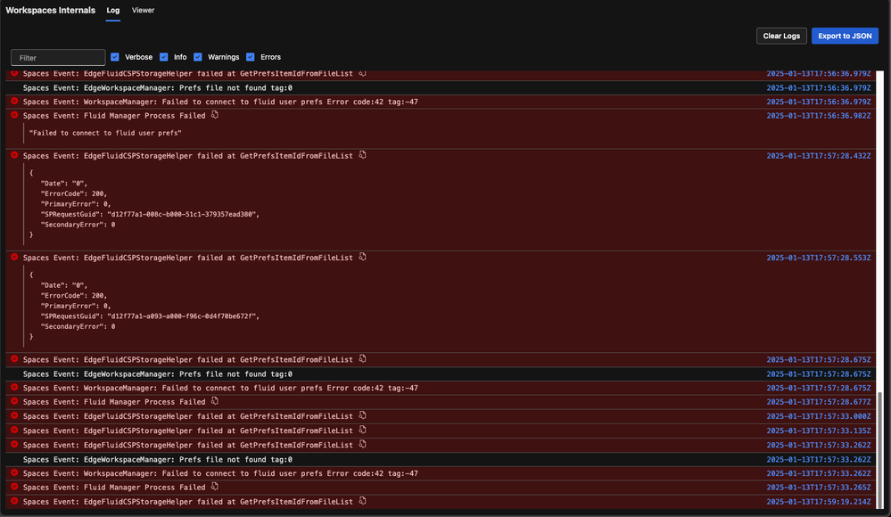Copy the EdgeFluidCSPStorageHelper entry logged at 17:57:33.000Z

pos(362,416)
